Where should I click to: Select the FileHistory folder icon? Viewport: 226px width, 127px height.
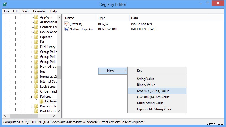click(36, 47)
